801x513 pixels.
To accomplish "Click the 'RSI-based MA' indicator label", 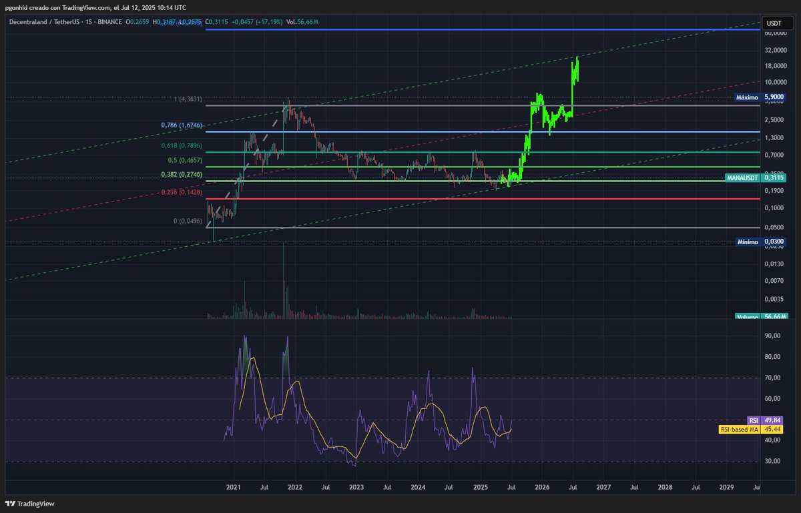I will 739,430.
